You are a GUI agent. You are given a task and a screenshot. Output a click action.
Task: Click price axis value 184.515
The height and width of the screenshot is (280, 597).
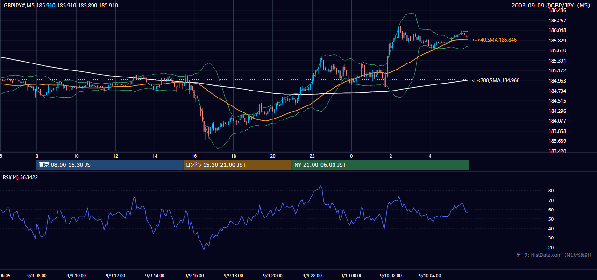click(x=557, y=101)
